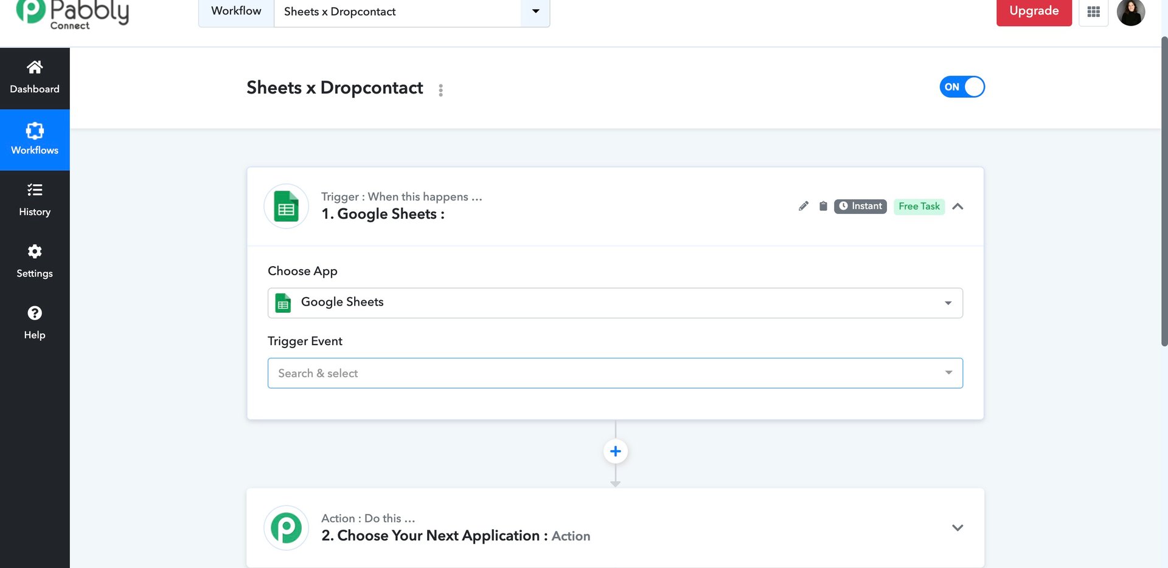1168x568 pixels.
Task: Click the Workflow label tab
Action: click(x=236, y=12)
